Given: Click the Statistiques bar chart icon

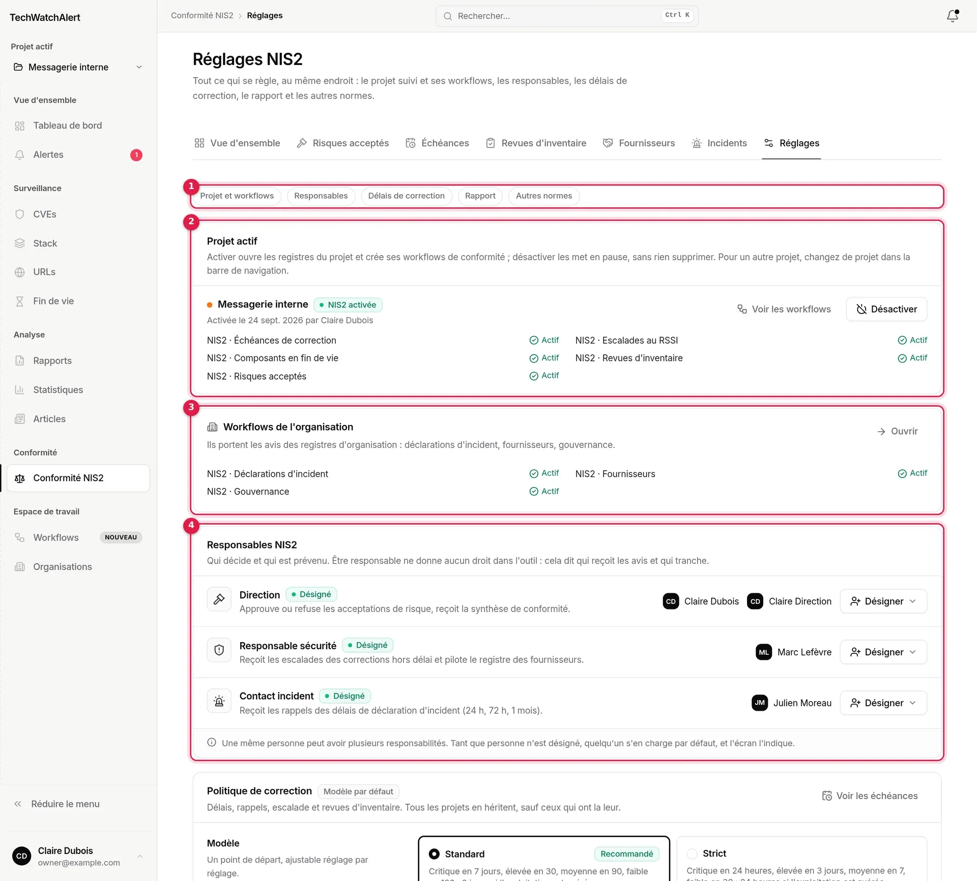Looking at the screenshot, I should [20, 390].
